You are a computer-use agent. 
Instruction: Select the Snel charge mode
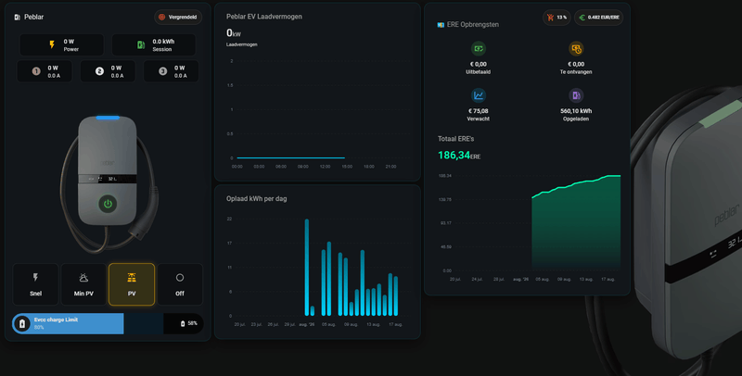point(35,284)
